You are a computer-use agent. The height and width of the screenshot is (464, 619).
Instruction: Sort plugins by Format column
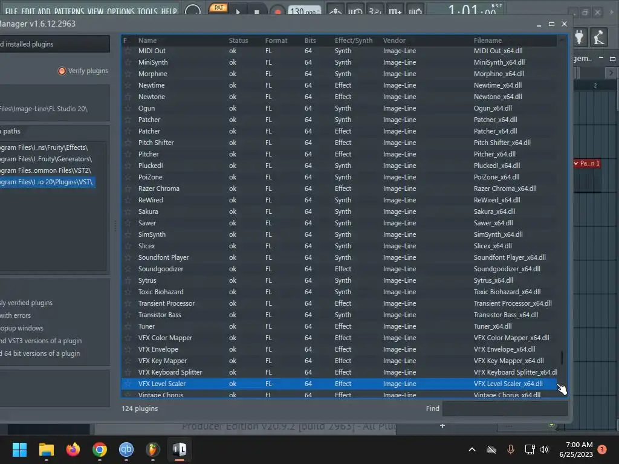pyautogui.click(x=276, y=40)
